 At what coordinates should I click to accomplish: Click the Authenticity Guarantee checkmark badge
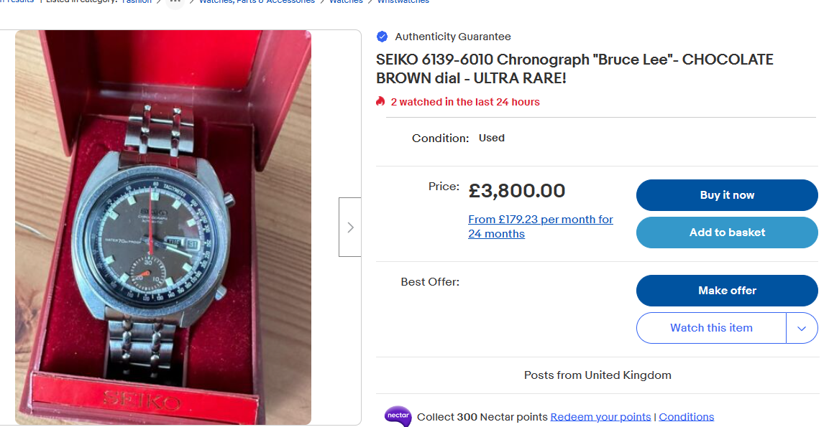coord(382,37)
